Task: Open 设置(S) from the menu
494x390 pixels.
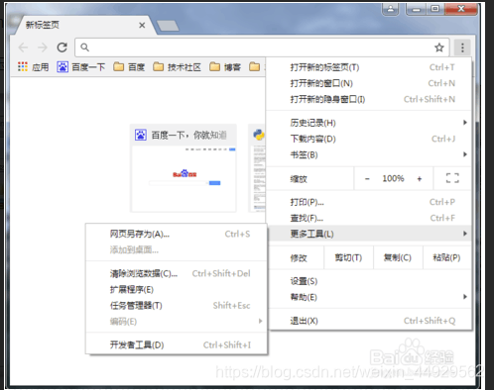Action: pos(369,281)
